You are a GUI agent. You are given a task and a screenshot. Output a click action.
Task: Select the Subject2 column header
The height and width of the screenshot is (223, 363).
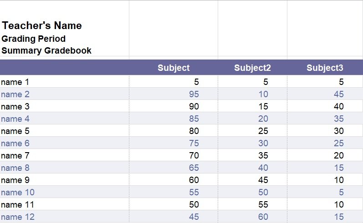252,68
